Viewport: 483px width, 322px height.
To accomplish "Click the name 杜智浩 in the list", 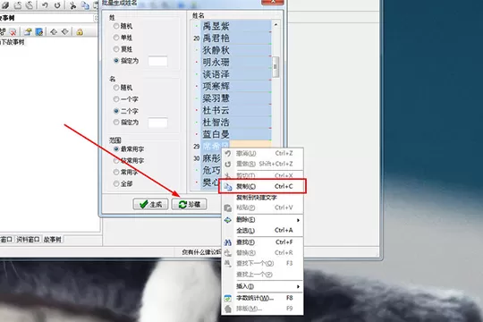I will coord(216,123).
